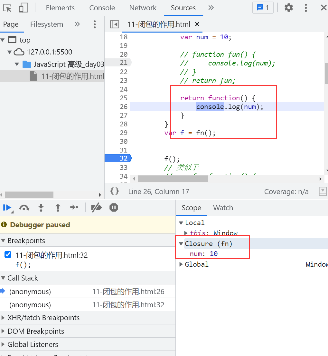Hide the file navigator sidebar
This screenshot has height=356, width=328.
click(x=114, y=24)
